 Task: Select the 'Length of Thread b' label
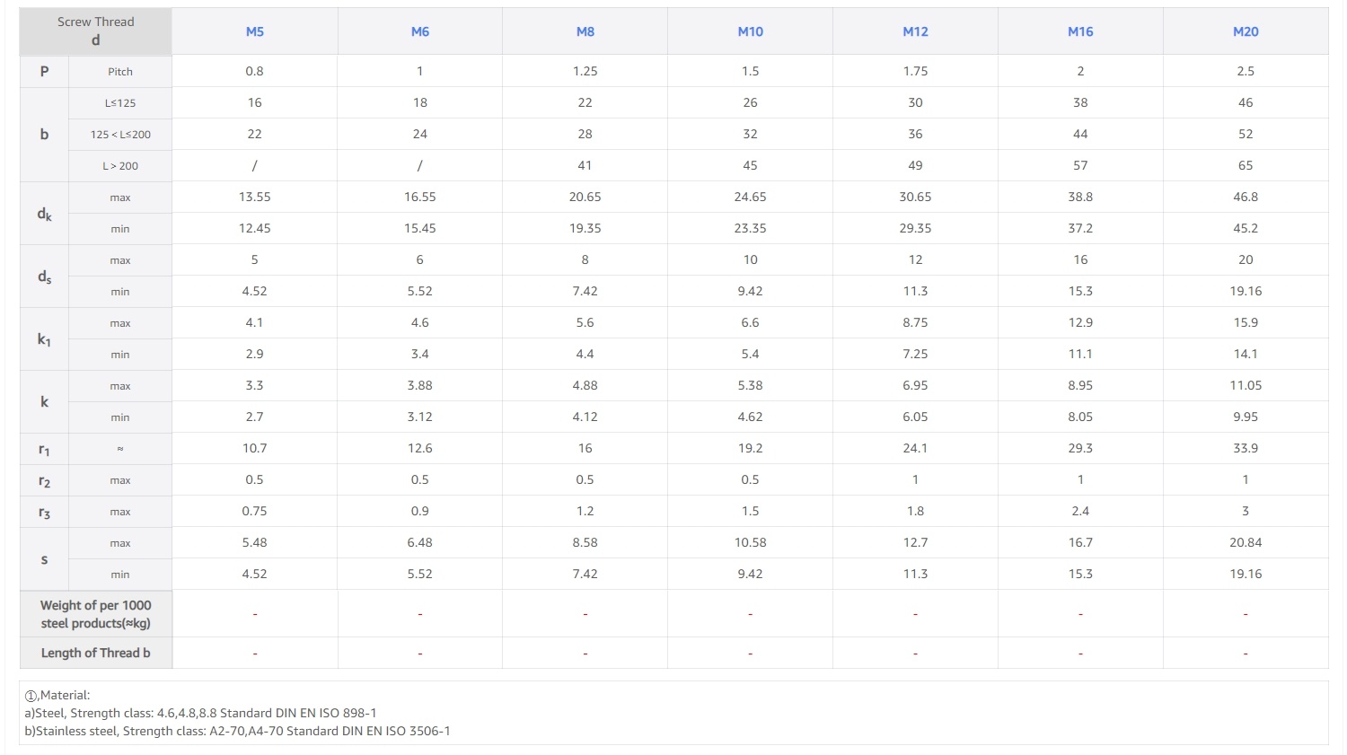pos(95,654)
